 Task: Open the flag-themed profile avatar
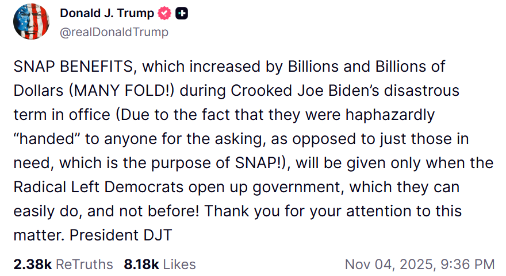click(30, 22)
